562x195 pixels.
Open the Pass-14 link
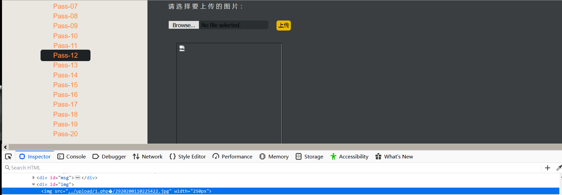coord(65,75)
